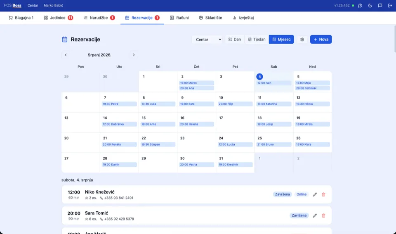
Task: Open reservation settings gear icon
Action: coord(302,40)
